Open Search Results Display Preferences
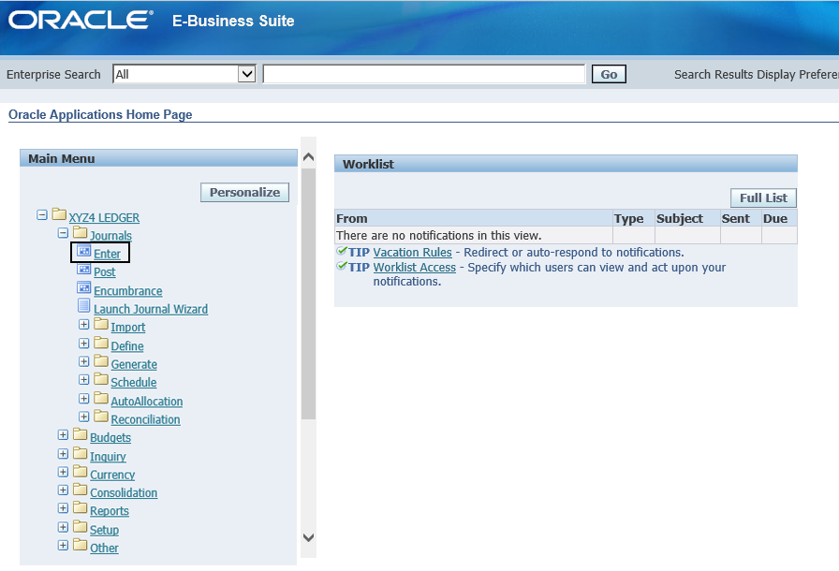This screenshot has width=839, height=571. (x=757, y=74)
